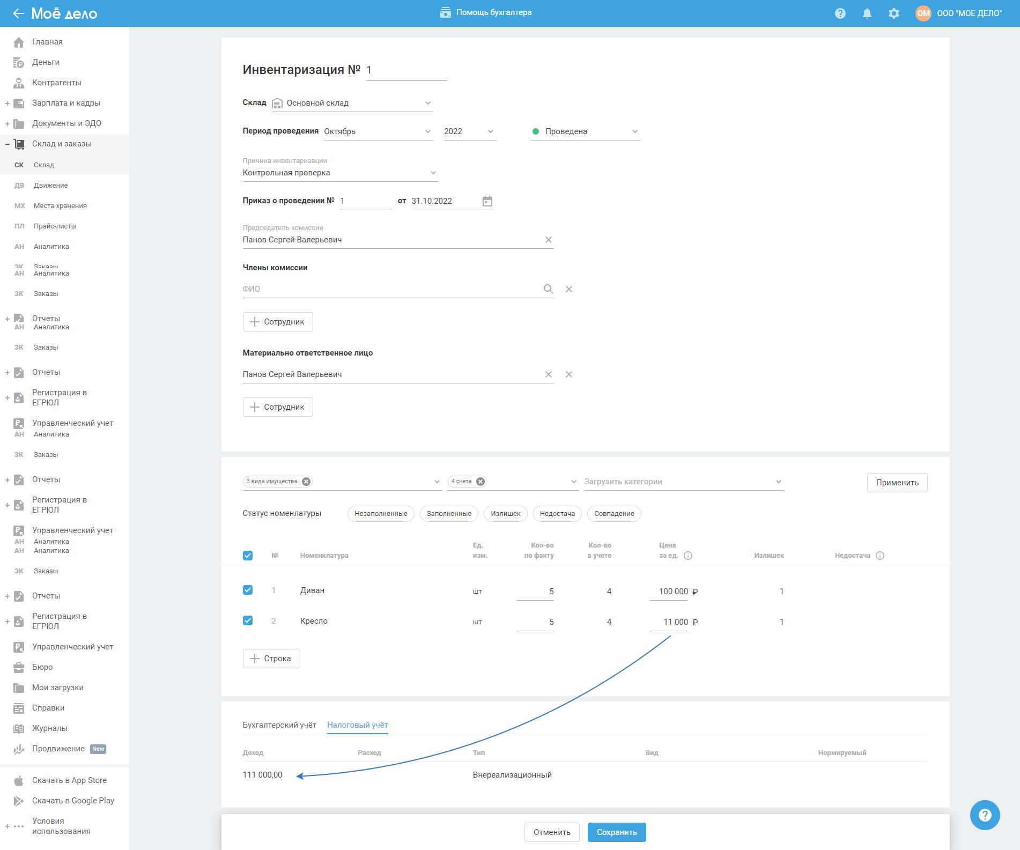Image resolution: width=1020 pixels, height=850 pixels.
Task: Switch to Бухгалтерский учёт tab
Action: coord(279,725)
